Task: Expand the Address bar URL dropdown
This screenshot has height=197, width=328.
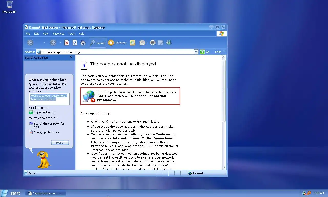Action: click(x=196, y=52)
